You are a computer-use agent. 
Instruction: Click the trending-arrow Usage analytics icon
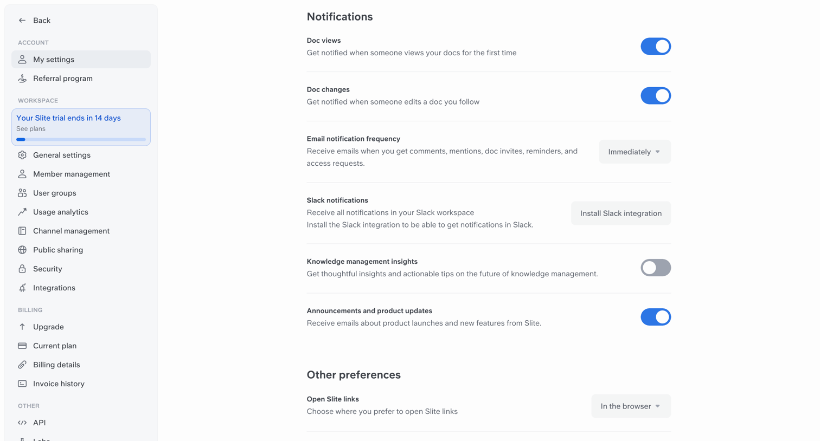click(x=22, y=212)
